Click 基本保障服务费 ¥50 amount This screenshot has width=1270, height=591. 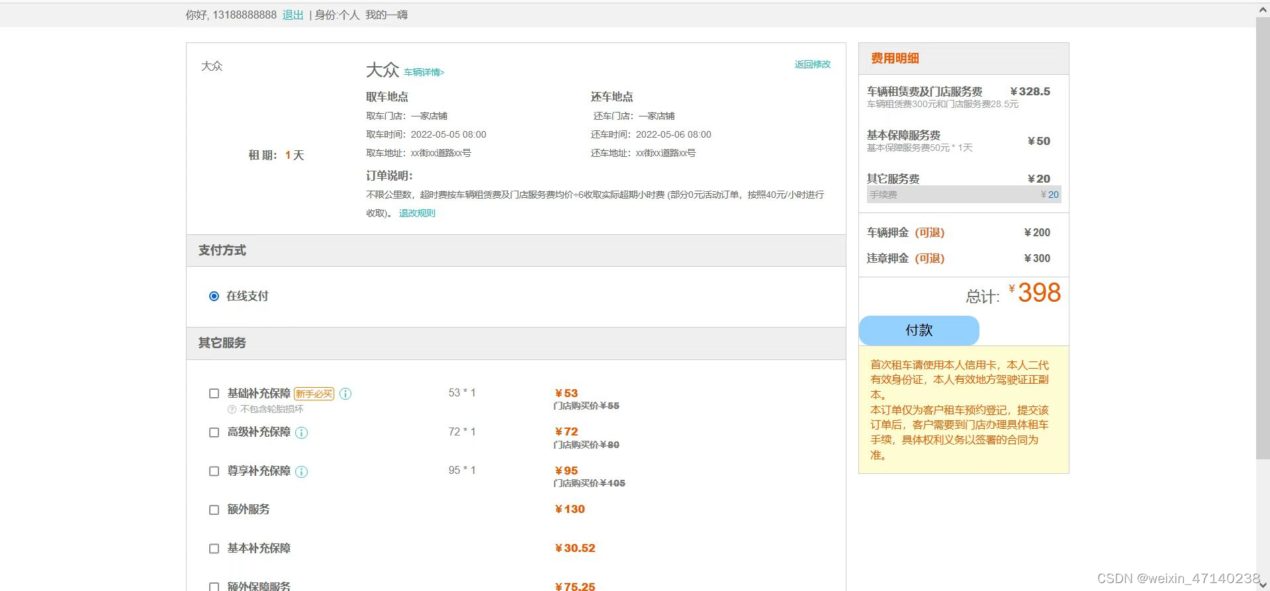tap(1038, 141)
